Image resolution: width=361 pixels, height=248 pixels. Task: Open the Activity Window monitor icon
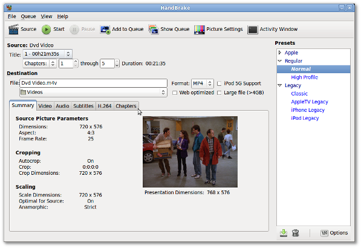point(253,30)
